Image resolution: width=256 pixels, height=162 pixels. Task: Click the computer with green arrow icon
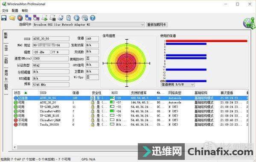pyautogui.click(x=44, y=18)
